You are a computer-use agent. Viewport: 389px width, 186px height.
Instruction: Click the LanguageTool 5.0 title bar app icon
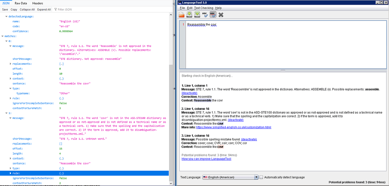180,3
